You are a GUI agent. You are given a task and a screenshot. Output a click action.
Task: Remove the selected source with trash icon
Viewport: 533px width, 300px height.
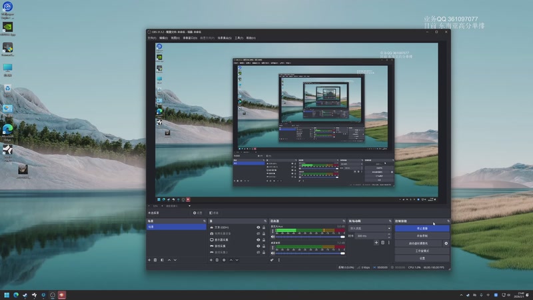(217, 260)
